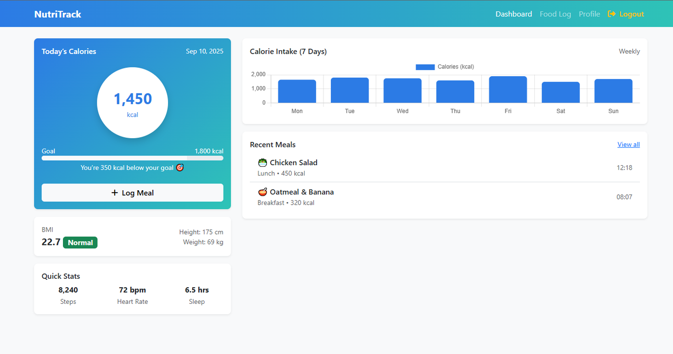Click the Normal BMI badge

(x=80, y=242)
